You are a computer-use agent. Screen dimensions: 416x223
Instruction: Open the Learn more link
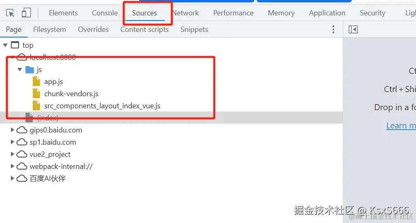coord(401,126)
